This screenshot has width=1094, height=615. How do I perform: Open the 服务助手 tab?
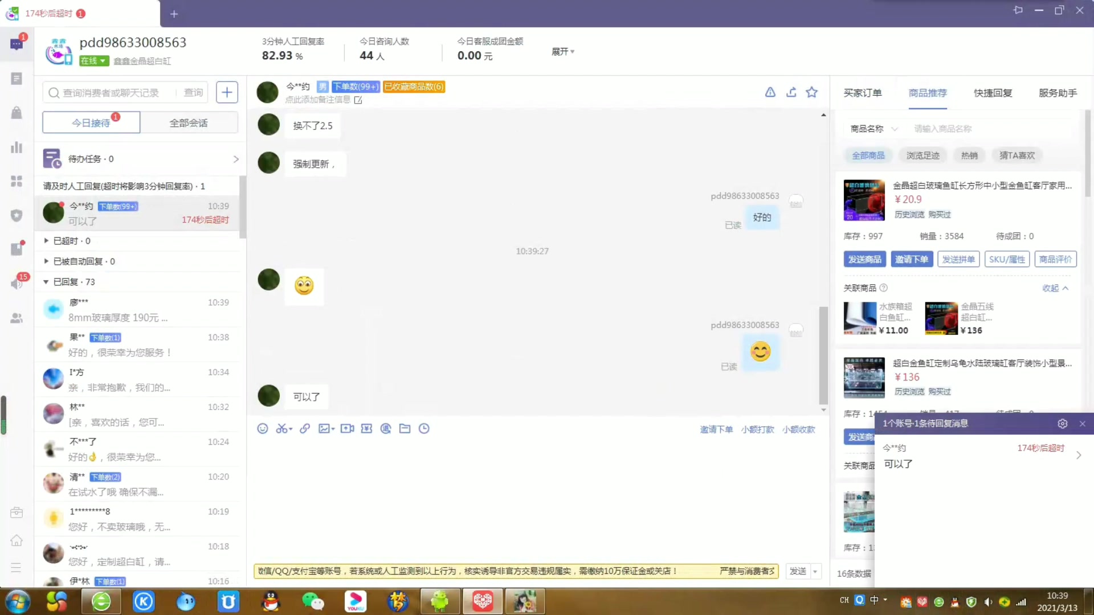pyautogui.click(x=1058, y=93)
